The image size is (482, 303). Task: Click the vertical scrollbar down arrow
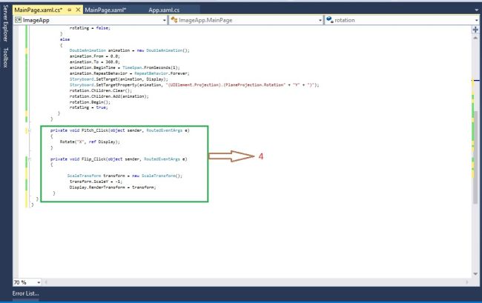[475, 274]
